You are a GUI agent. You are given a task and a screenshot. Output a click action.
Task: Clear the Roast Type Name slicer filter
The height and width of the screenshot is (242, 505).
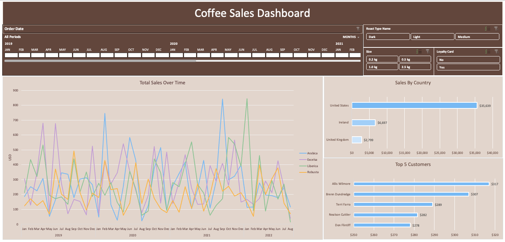point(496,29)
